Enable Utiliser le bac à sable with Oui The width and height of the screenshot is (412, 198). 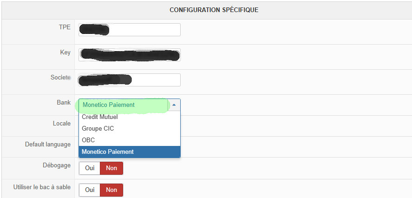point(90,190)
